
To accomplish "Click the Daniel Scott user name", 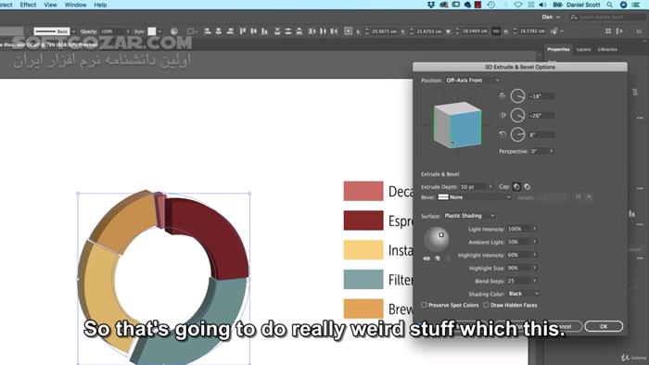I will click(x=583, y=5).
